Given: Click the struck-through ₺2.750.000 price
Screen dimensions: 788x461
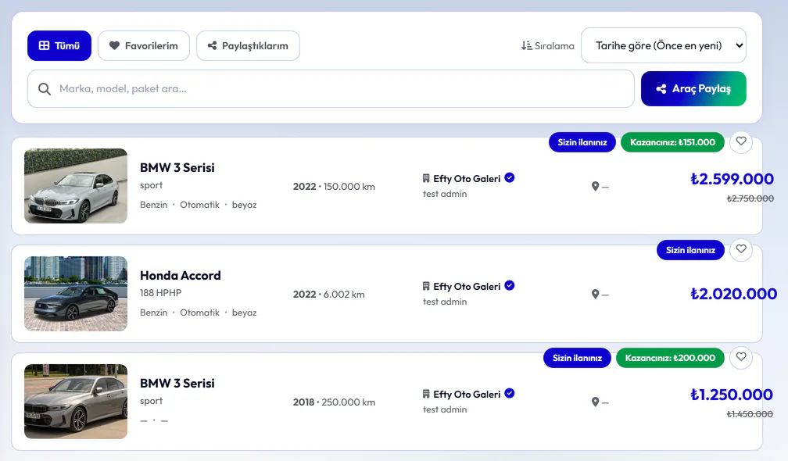Looking at the screenshot, I should tap(750, 198).
